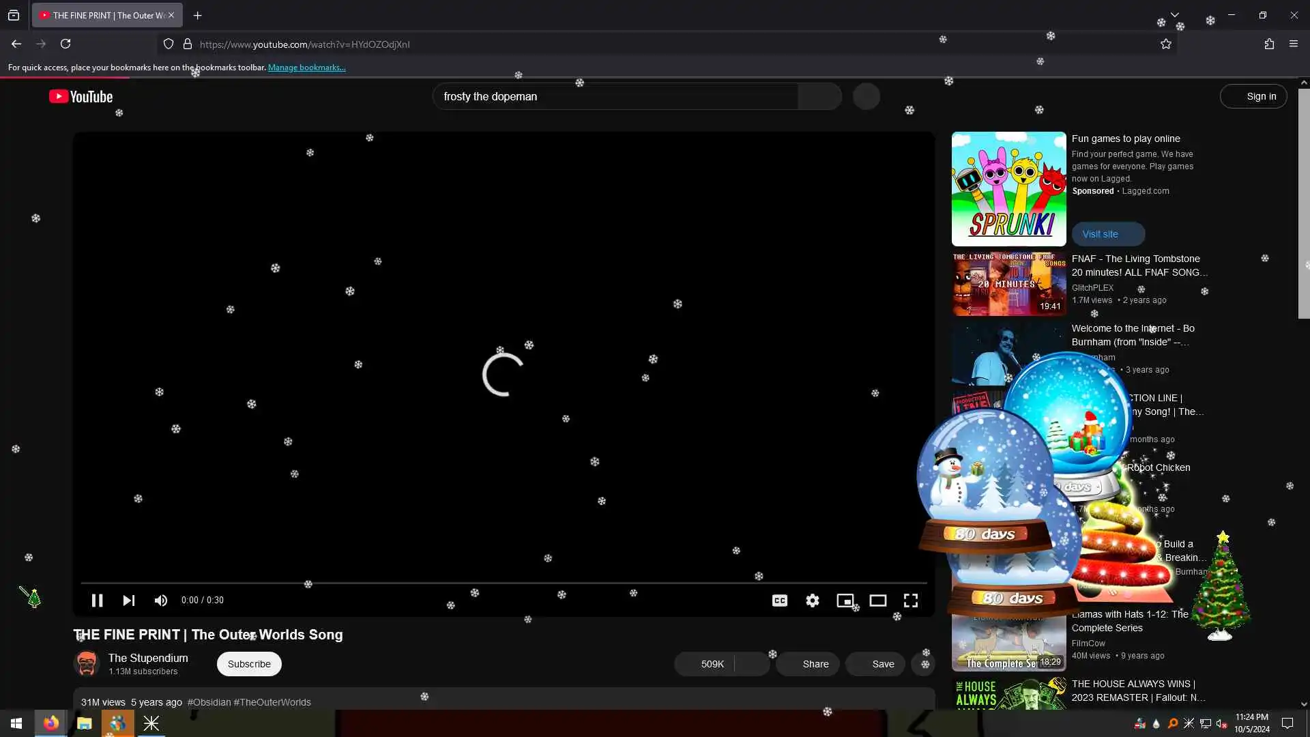The width and height of the screenshot is (1310, 737).
Task: Skip to the next video
Action: click(x=128, y=601)
